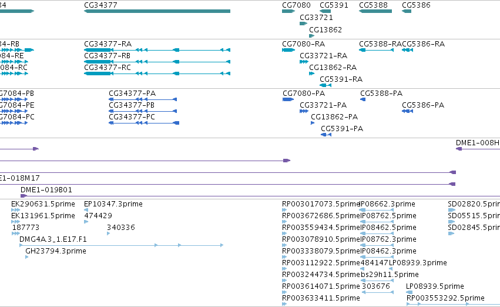Open protein CG34377-PA

pyautogui.click(x=143, y=99)
